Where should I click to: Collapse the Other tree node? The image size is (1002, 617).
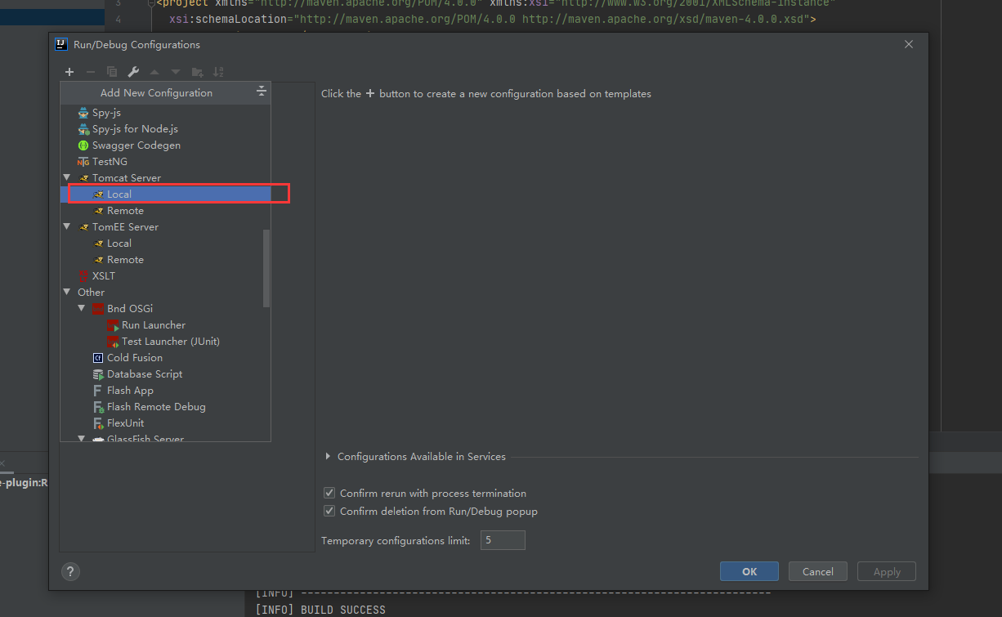[67, 292]
